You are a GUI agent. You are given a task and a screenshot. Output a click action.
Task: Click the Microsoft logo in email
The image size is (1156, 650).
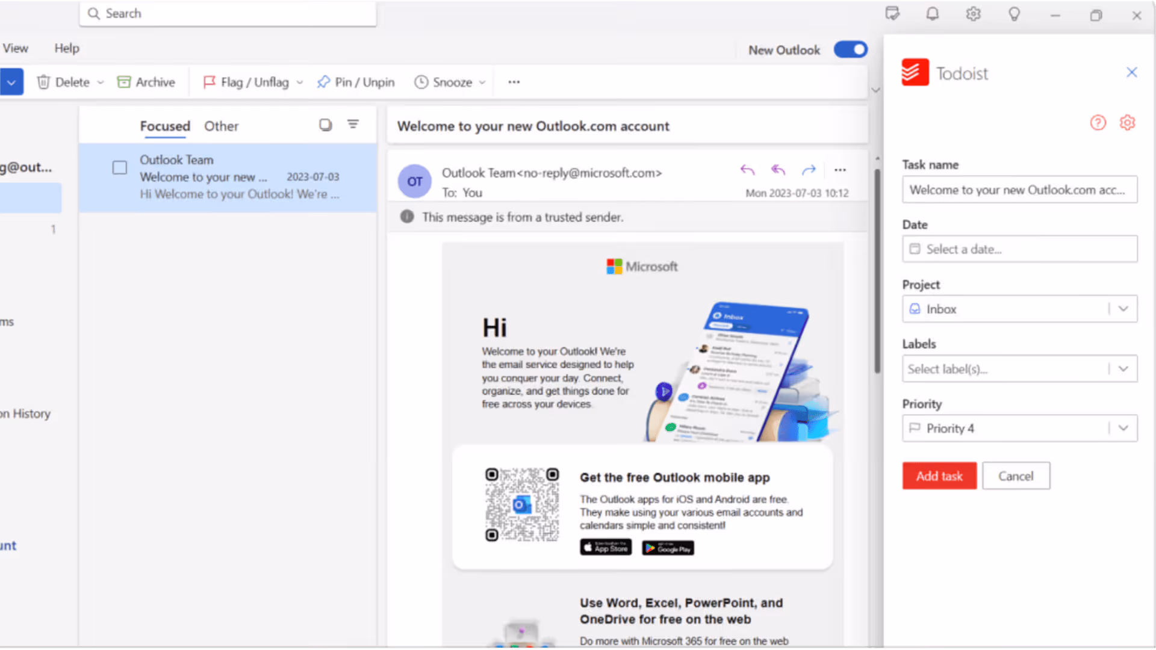pyautogui.click(x=642, y=266)
